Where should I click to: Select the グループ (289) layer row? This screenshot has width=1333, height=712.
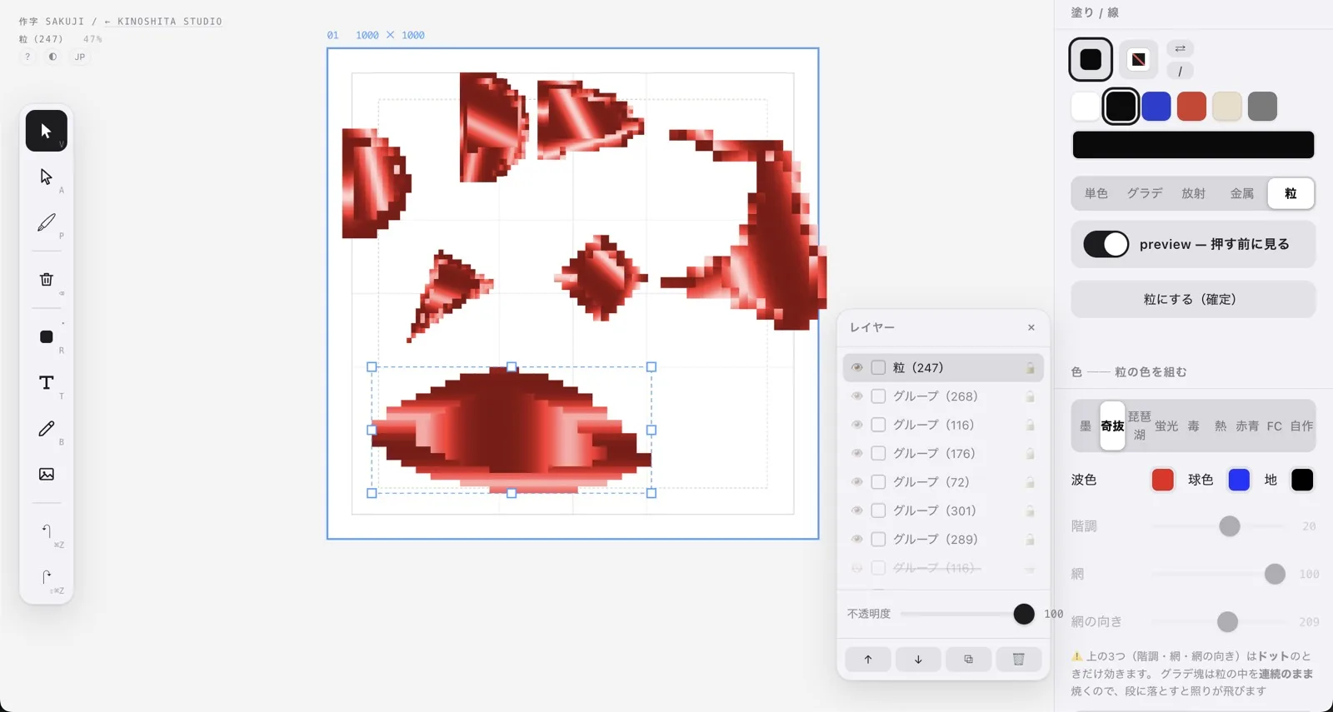point(943,539)
